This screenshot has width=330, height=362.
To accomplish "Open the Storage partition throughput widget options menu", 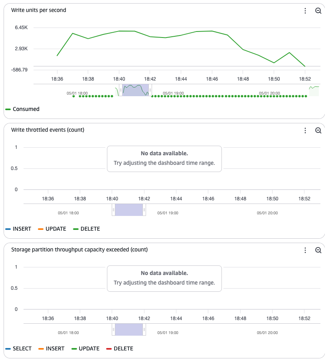I will tap(305, 250).
